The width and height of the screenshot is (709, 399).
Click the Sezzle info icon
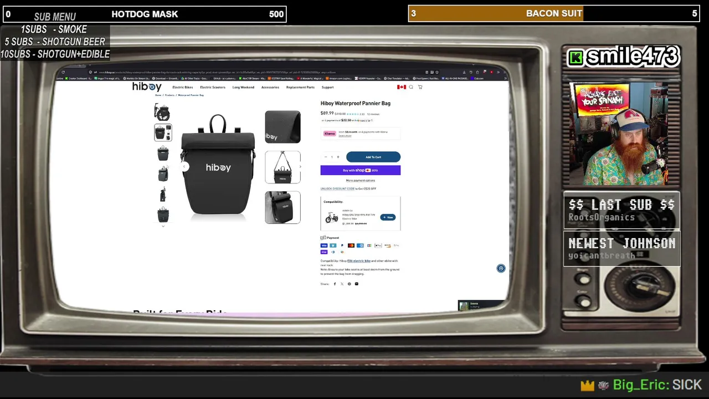(x=372, y=120)
